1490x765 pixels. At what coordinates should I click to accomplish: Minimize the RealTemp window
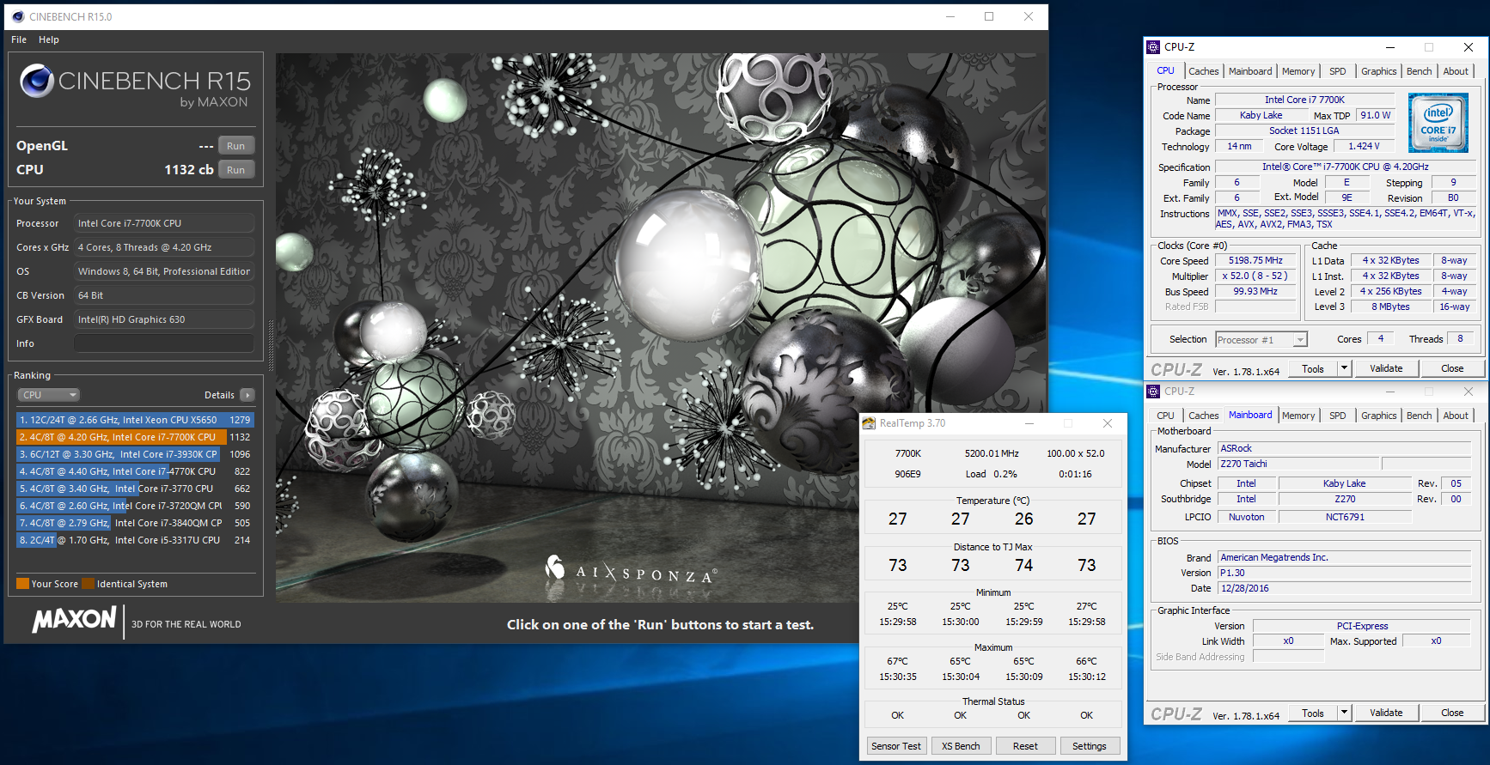[1029, 423]
